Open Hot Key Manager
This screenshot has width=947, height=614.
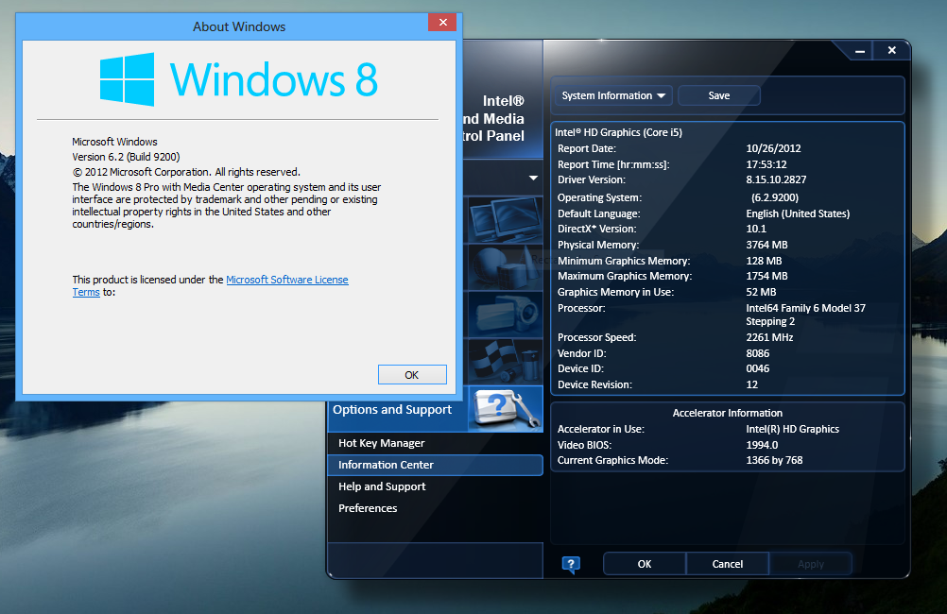[382, 443]
